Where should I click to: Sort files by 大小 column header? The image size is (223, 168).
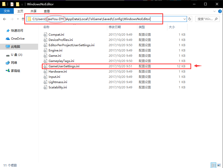172,27
